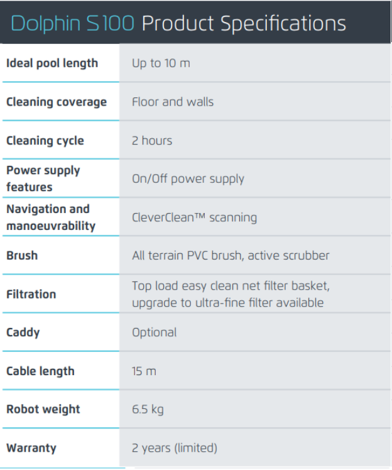392x470 pixels.
Task: Click the '15 m' cable length value
Action: pyautogui.click(x=144, y=371)
